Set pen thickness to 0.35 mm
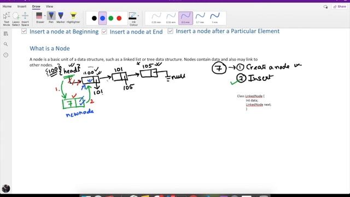This screenshot has width=350, height=197. point(171,18)
